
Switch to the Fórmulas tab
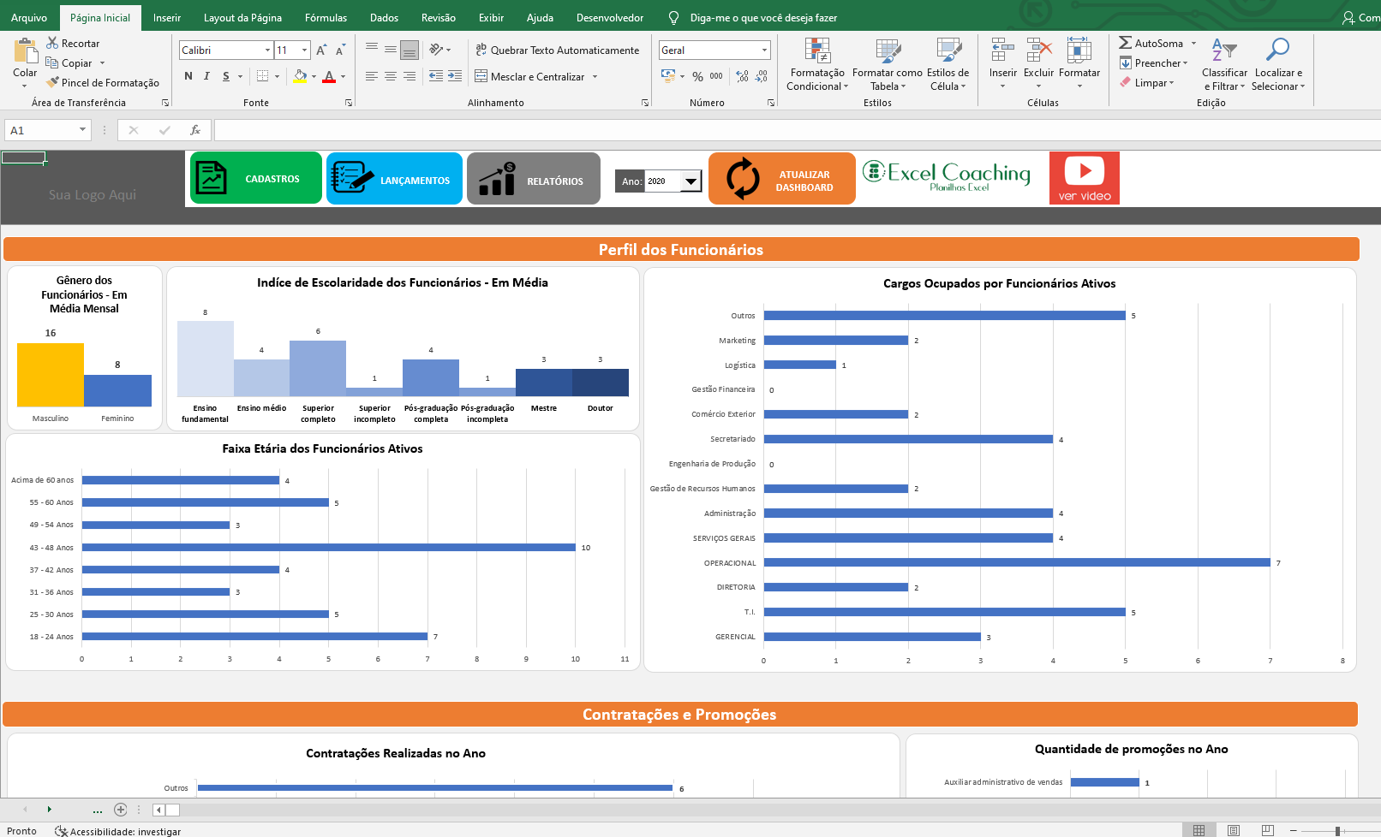pyautogui.click(x=326, y=17)
